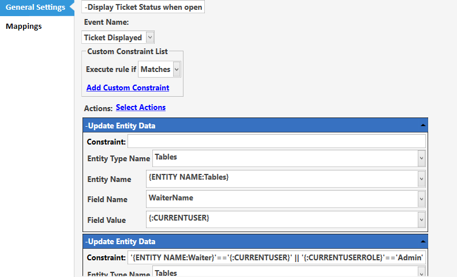The image size is (457, 277).
Task: Click the {ENTITY NAME:Tables} Entity Name box
Action: tap(282, 179)
